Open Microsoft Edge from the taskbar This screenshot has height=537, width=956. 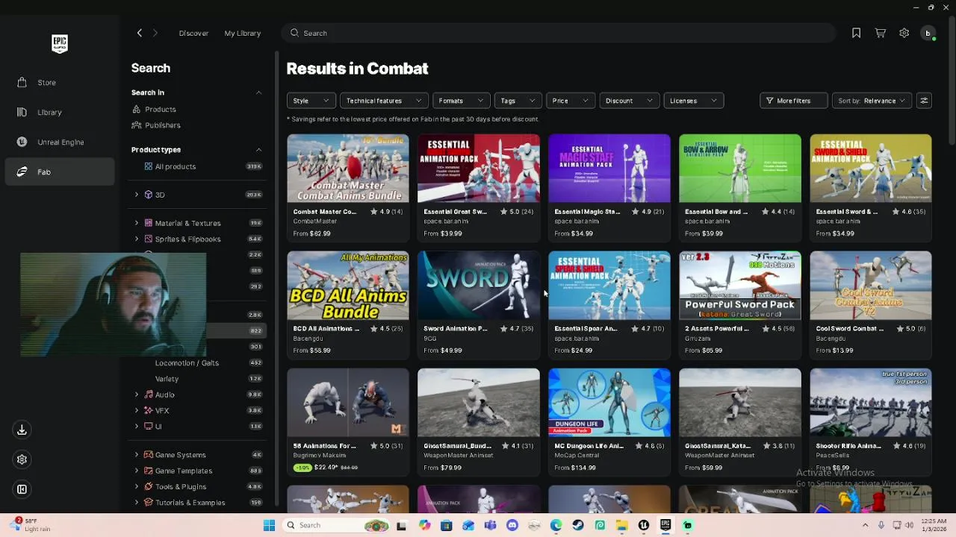click(x=556, y=525)
